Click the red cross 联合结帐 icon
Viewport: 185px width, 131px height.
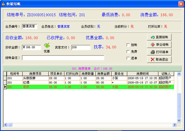[153, 45]
